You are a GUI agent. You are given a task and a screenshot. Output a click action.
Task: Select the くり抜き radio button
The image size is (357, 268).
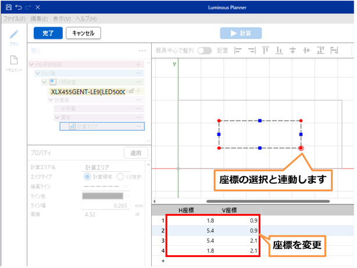(120, 177)
